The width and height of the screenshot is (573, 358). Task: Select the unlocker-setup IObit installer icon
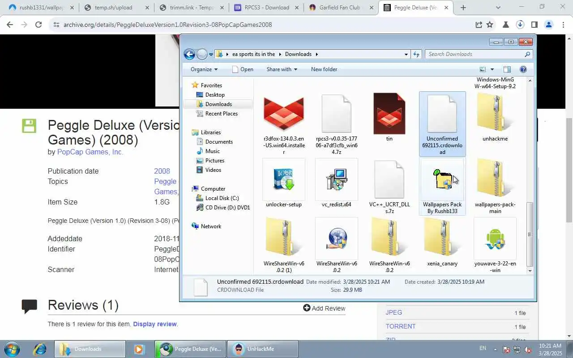284,179
